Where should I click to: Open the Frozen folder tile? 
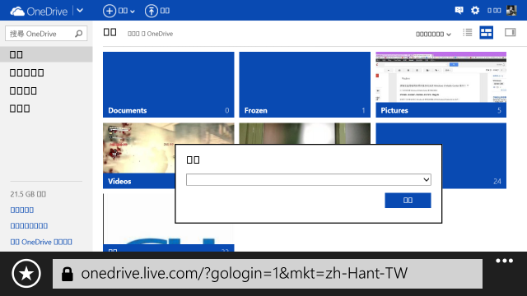[x=305, y=85]
